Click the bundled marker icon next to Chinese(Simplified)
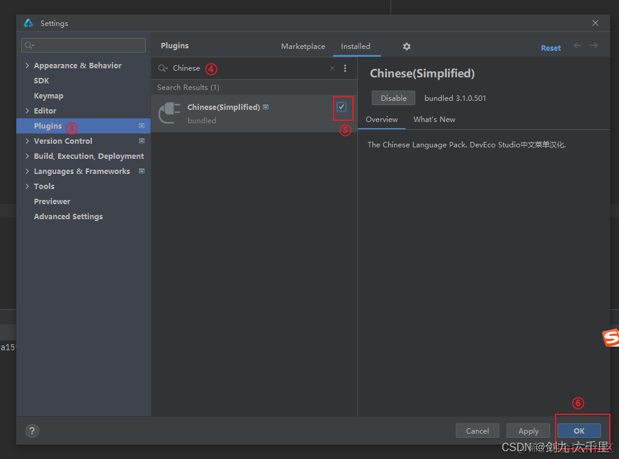The image size is (619, 459). click(x=266, y=107)
